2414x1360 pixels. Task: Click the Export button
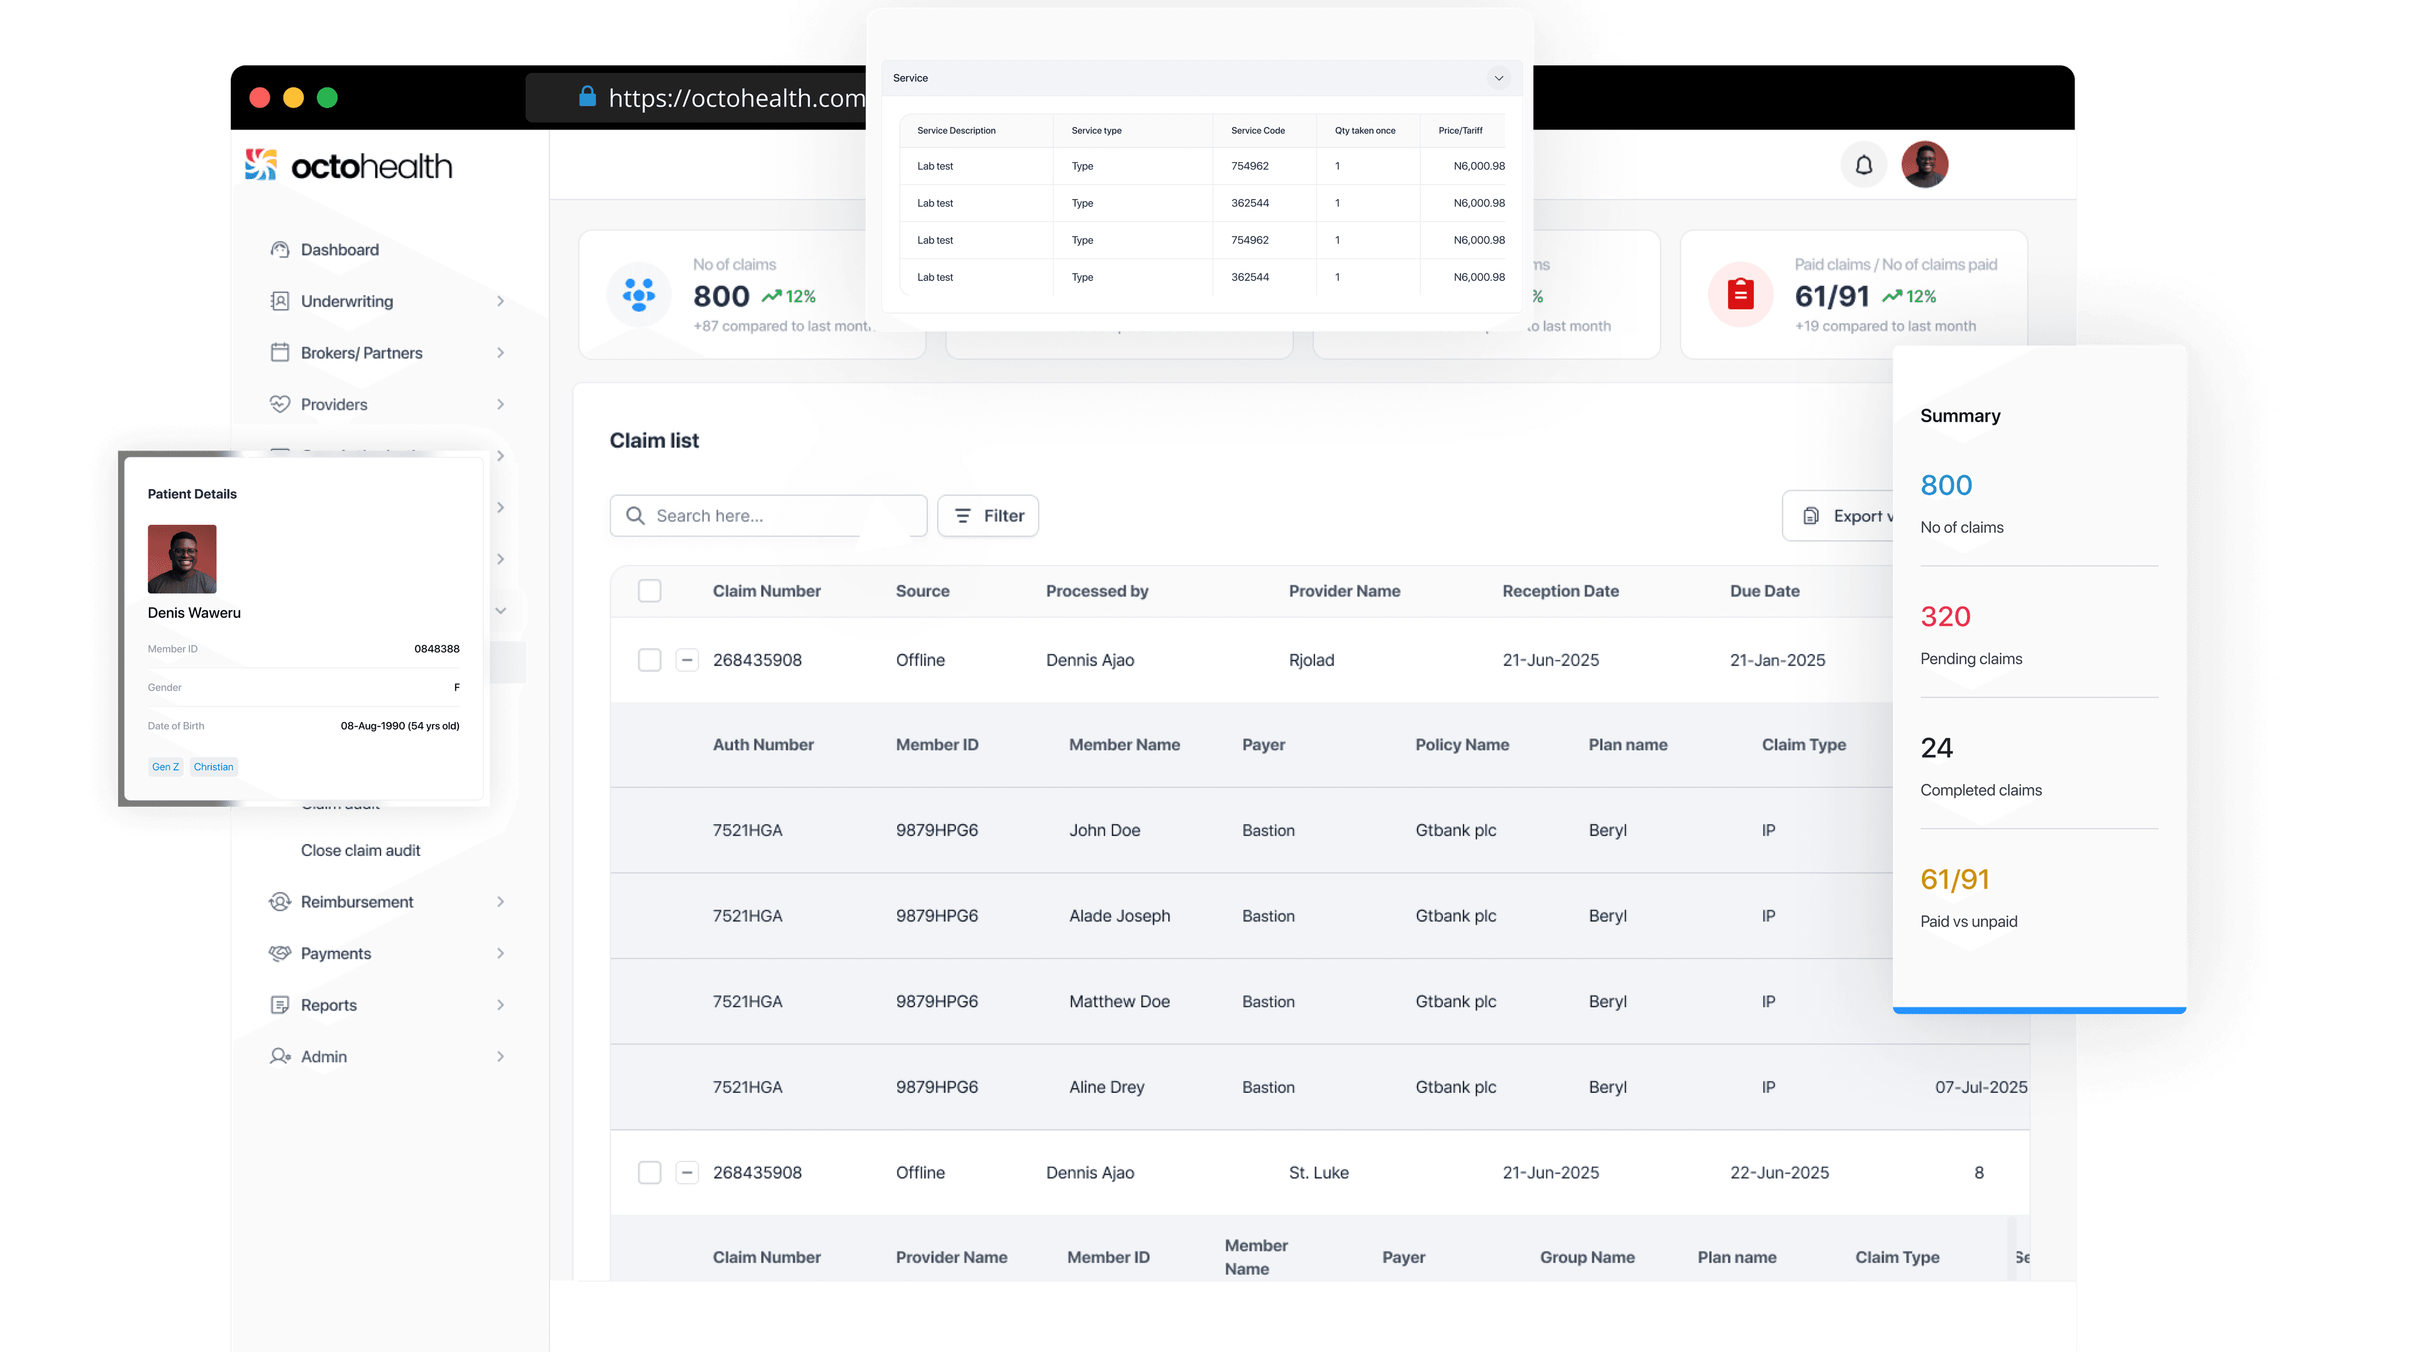(1841, 515)
